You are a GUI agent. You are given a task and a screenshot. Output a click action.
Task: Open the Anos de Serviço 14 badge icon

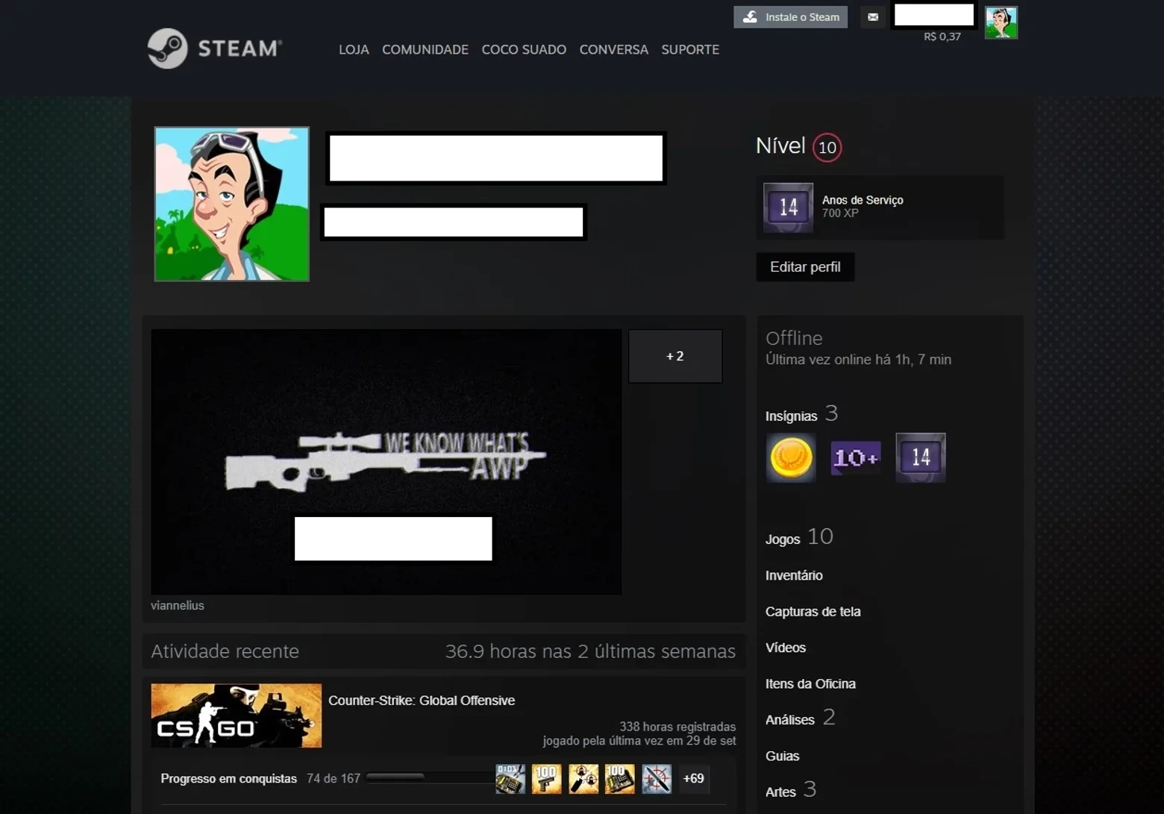click(788, 207)
